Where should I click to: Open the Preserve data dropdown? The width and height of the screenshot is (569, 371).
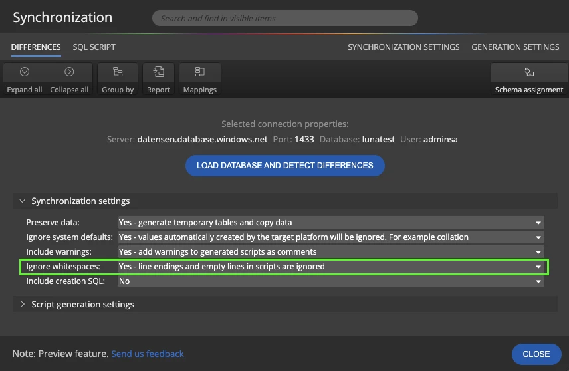coord(331,223)
